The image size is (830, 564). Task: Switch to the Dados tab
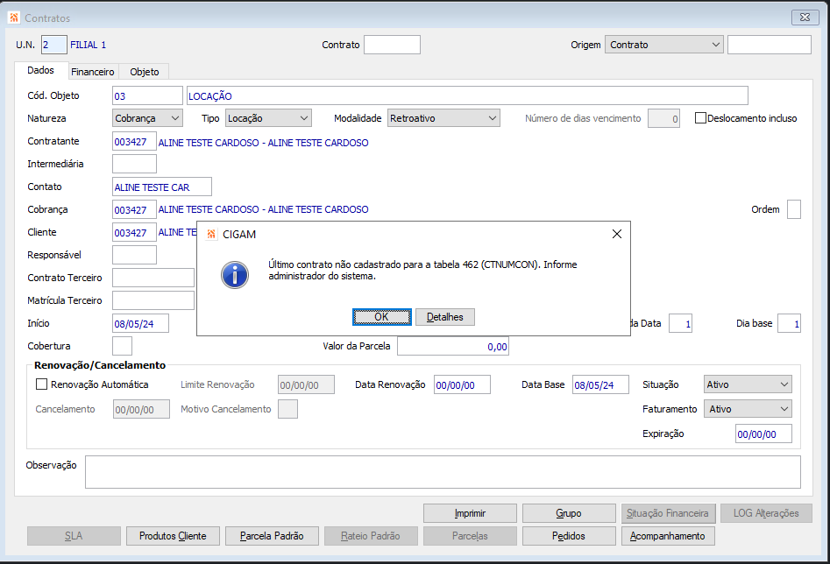(41, 70)
